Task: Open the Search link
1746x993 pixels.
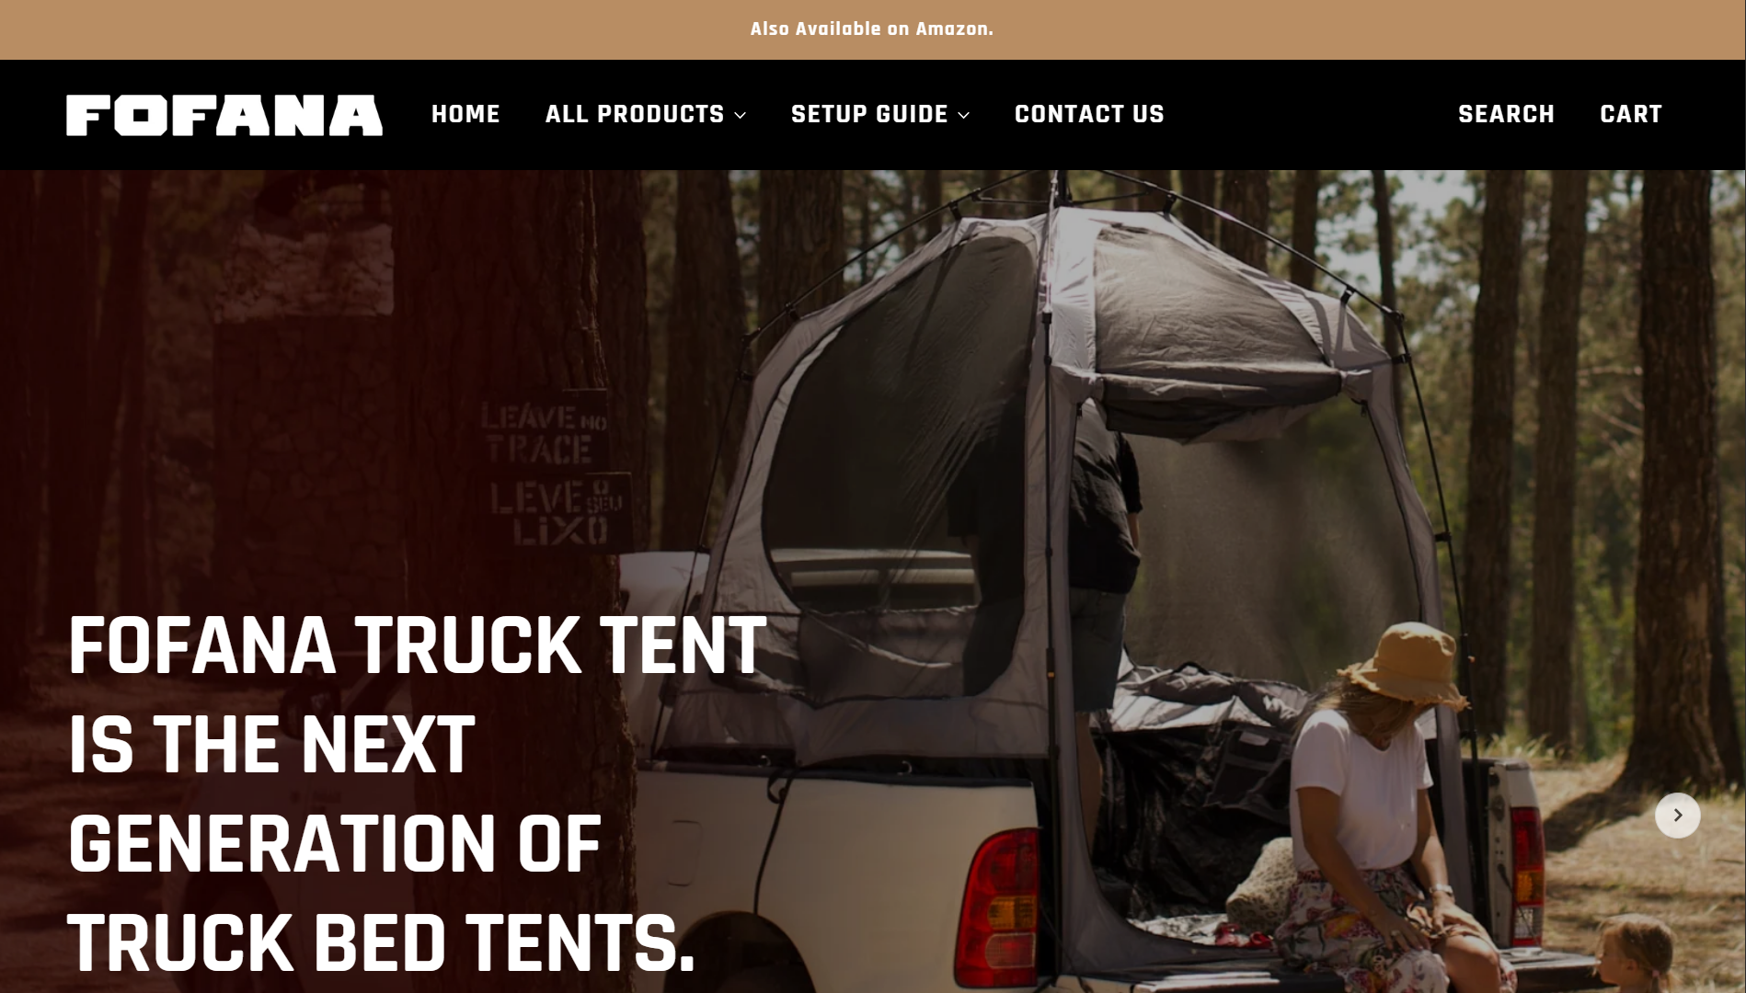Action: pyautogui.click(x=1506, y=114)
